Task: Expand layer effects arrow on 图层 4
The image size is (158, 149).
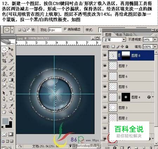Action: 153,97
